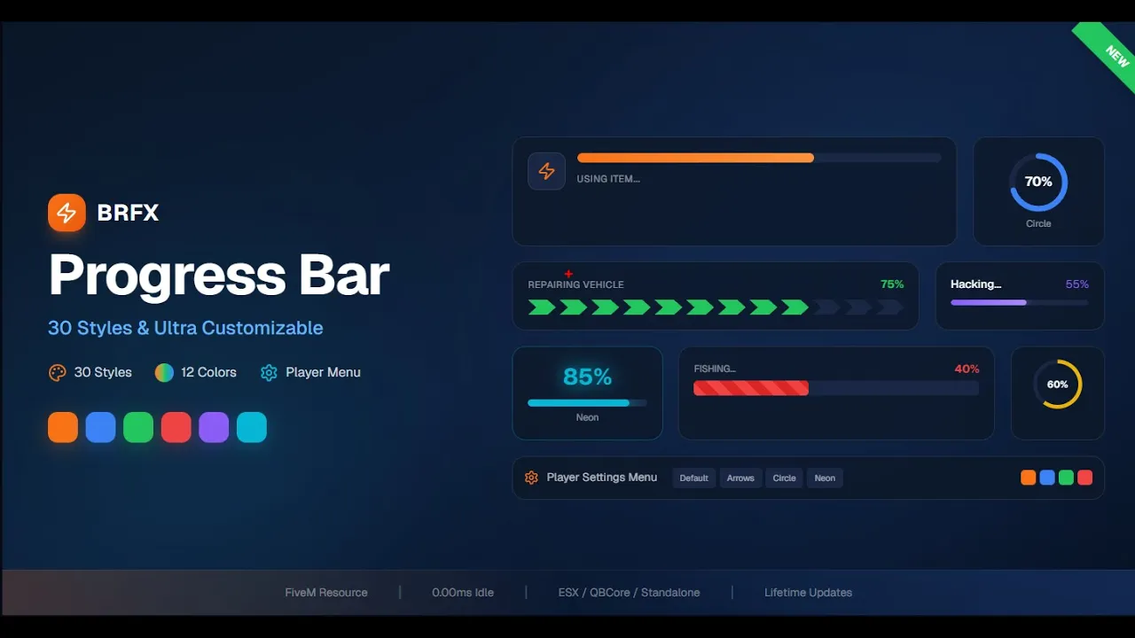This screenshot has height=638, width=1135.
Task: Click the cyan Neon progress bar
Action: (587, 403)
